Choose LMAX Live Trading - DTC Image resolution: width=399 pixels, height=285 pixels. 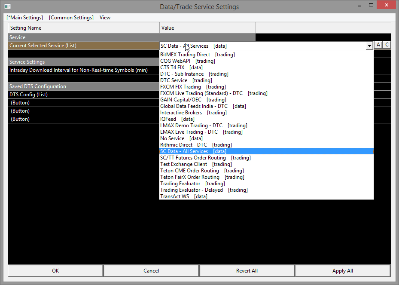click(x=266, y=132)
